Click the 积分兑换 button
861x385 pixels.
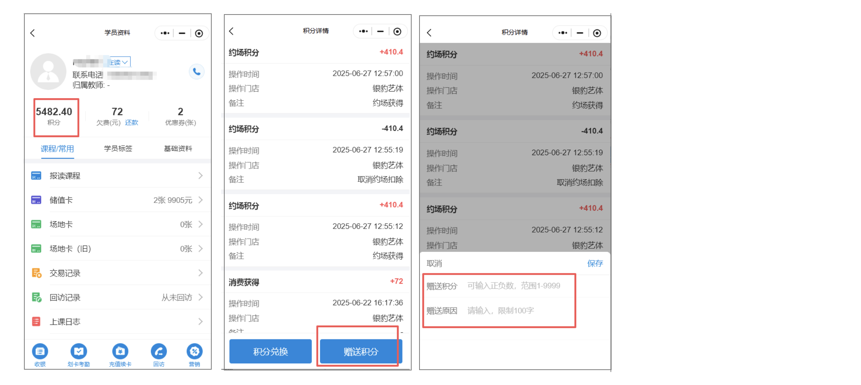[x=270, y=351]
